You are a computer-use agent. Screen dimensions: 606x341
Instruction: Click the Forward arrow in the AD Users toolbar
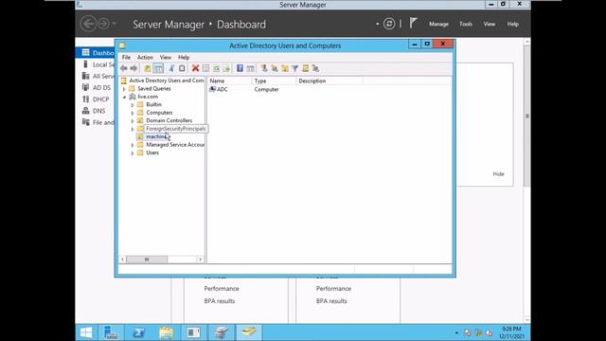(x=134, y=68)
